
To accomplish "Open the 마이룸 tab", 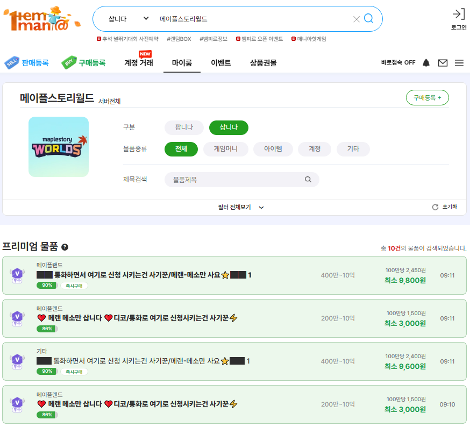I will point(182,63).
